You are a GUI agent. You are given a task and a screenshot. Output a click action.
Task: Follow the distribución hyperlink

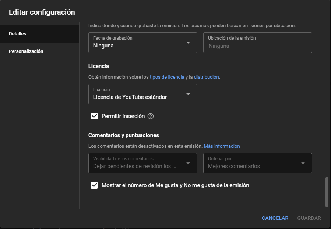click(207, 77)
